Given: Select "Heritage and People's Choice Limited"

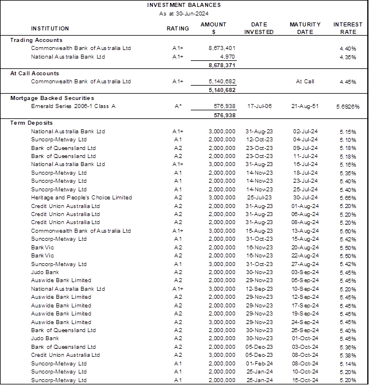Looking at the screenshot, I should [82, 198].
